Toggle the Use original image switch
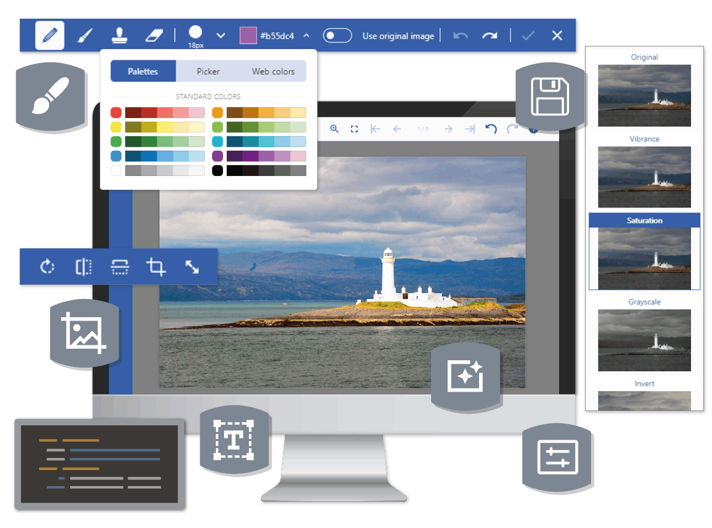 pos(337,36)
